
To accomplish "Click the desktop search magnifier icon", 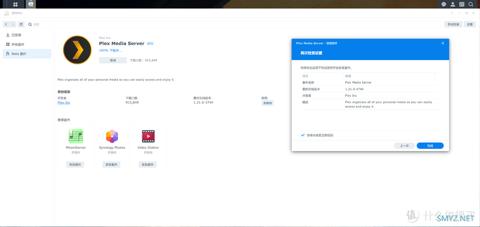I will (471, 4).
